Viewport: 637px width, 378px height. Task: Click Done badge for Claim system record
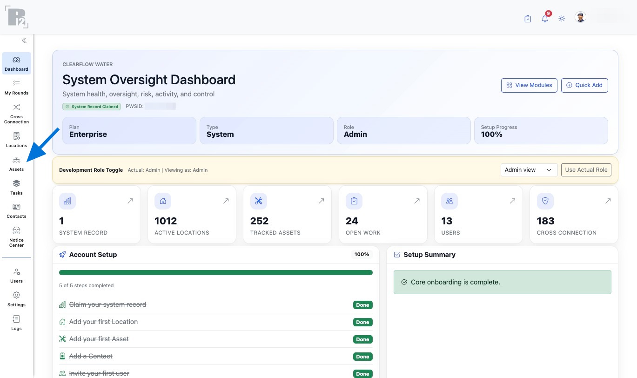tap(362, 305)
